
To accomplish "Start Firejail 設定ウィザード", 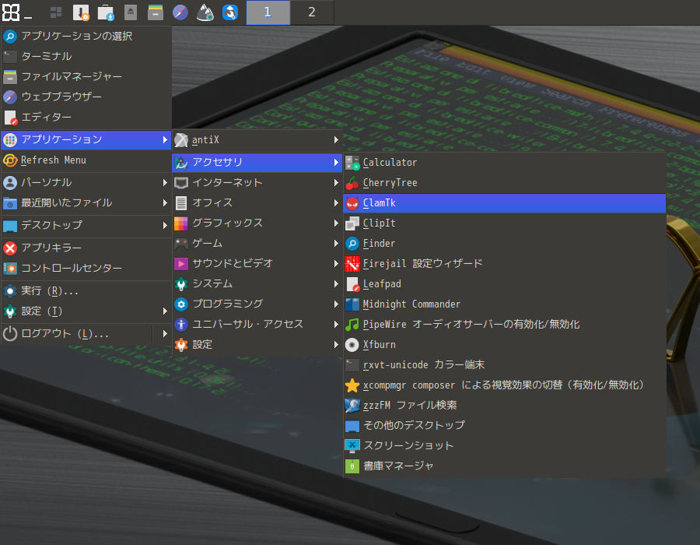I will point(505,264).
